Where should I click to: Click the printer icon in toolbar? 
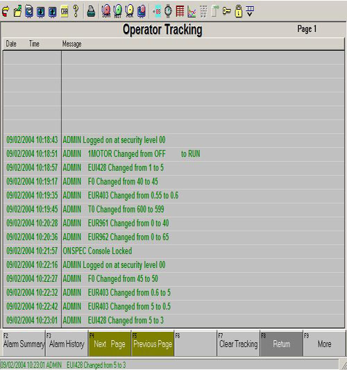(x=91, y=11)
